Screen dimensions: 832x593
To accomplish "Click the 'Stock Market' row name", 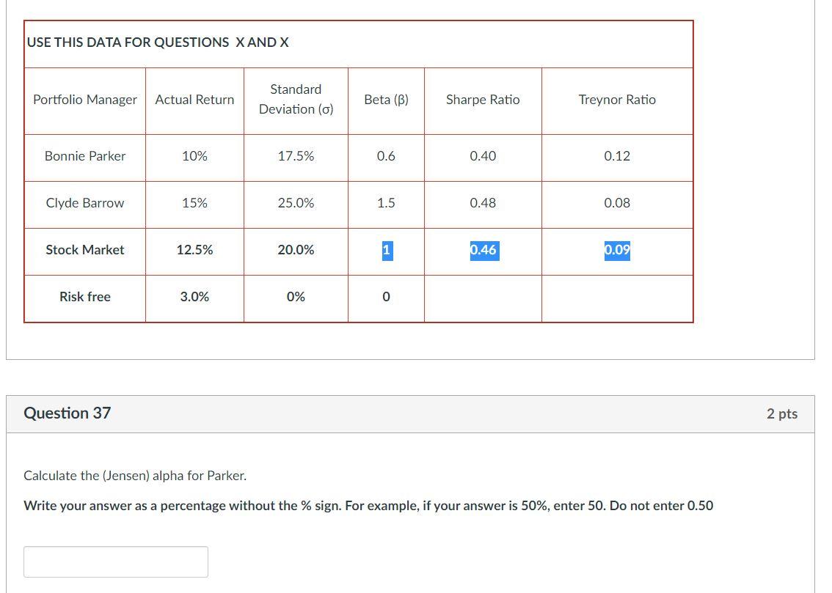I will coord(85,250).
